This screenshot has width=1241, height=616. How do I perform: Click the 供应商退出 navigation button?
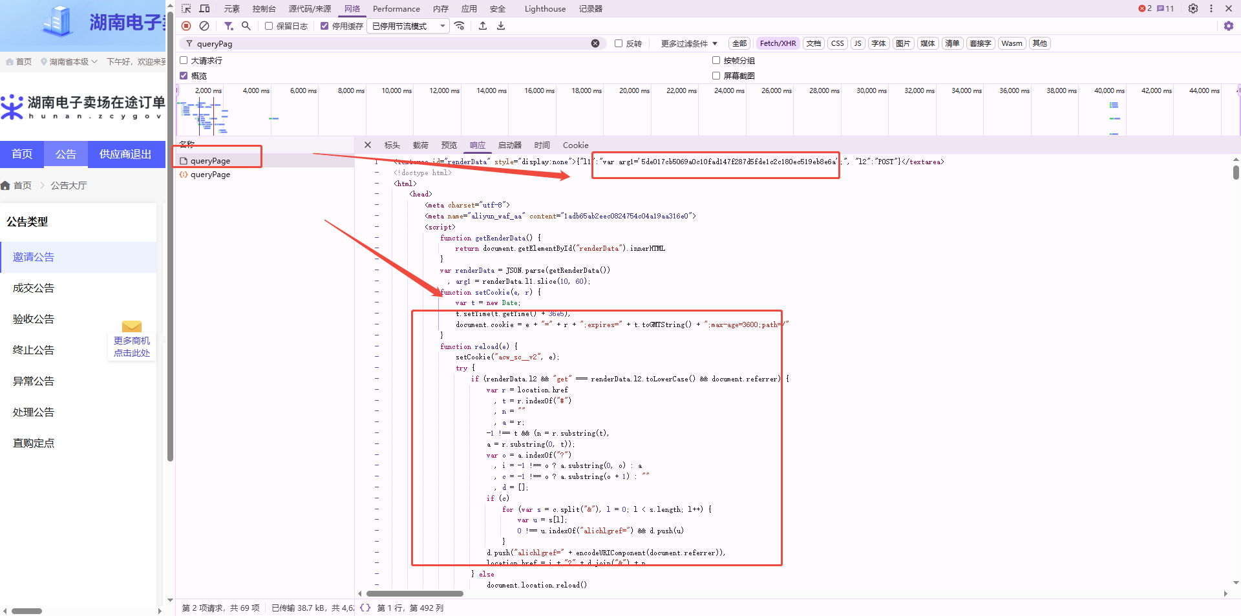pyautogui.click(x=125, y=154)
